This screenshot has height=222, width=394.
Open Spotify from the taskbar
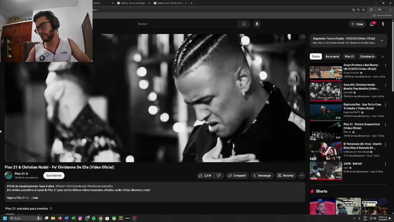(94, 218)
